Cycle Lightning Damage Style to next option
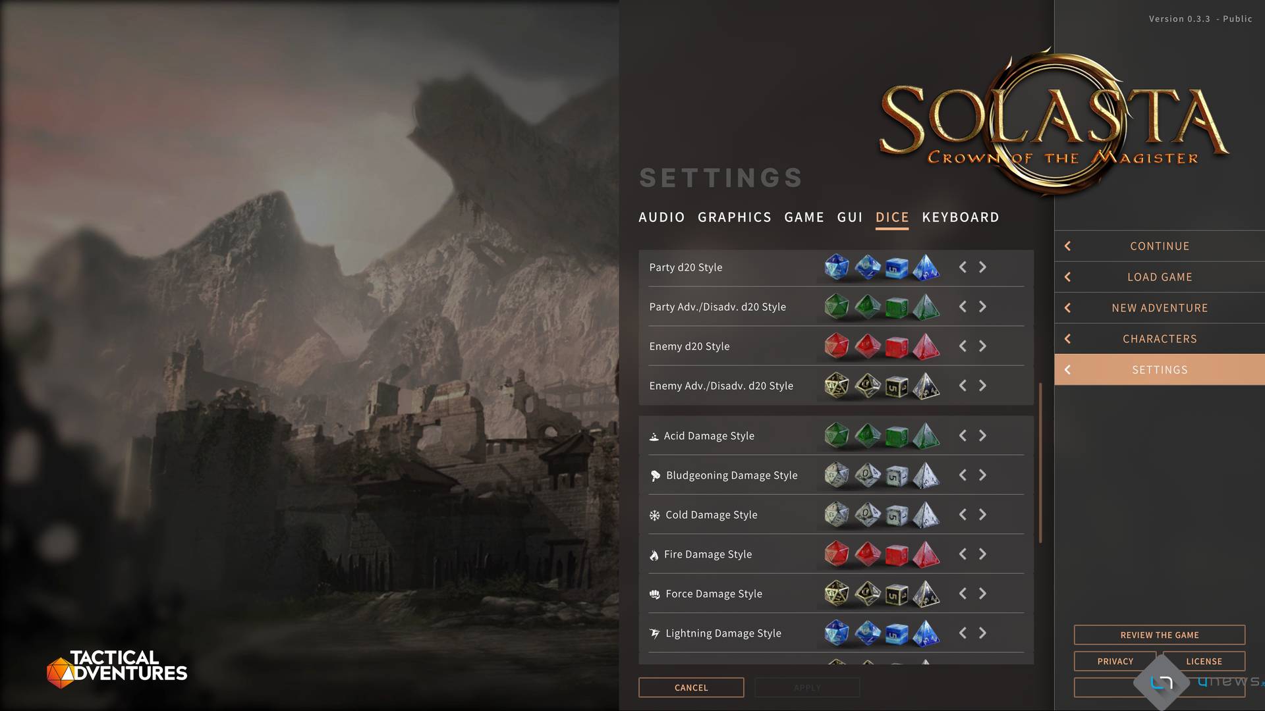Screen dimensions: 1265x711 point(982,633)
